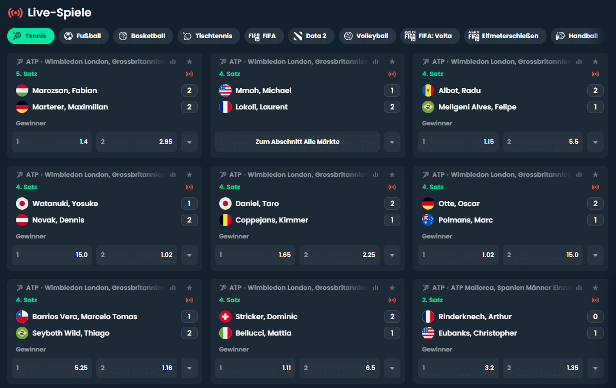Switch to the Fußball tab
The image size is (616, 388).
click(83, 36)
